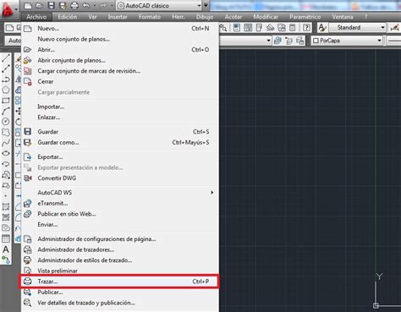Choose Convertir DWG menu entry
Viewport: 401px width, 312px height.
(x=120, y=178)
